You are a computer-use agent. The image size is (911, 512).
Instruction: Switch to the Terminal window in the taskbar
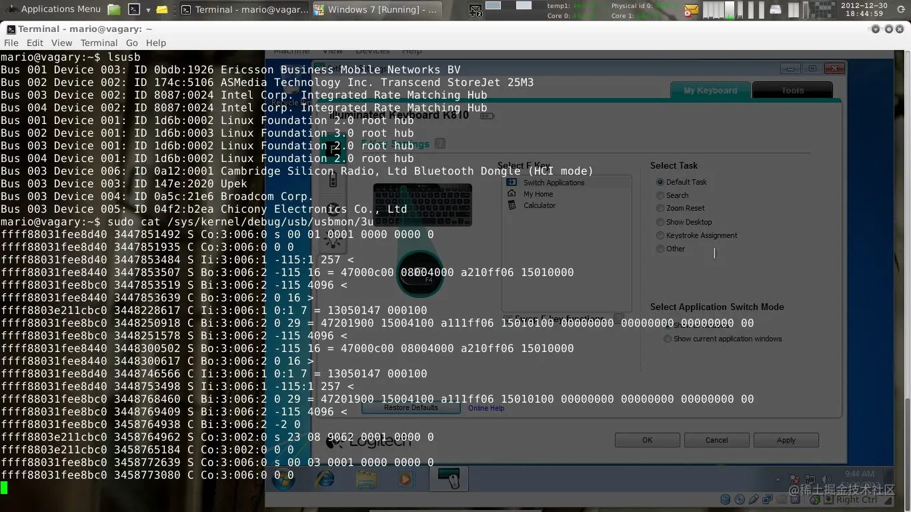click(x=245, y=9)
